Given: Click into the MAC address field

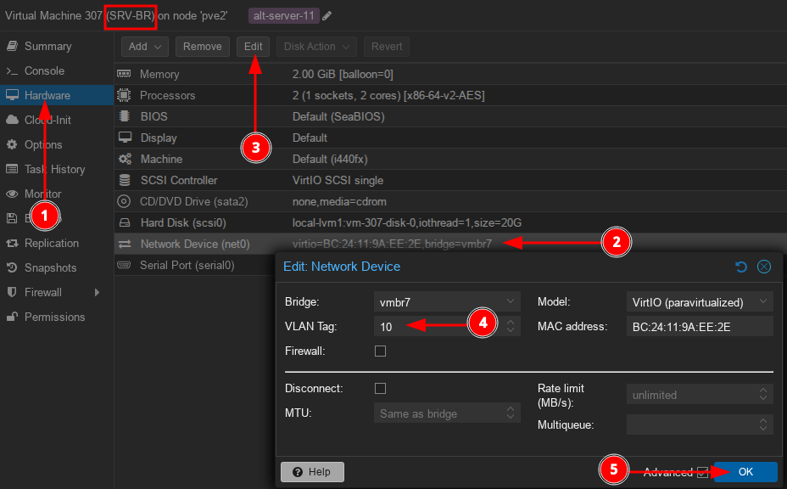Looking at the screenshot, I should [x=700, y=326].
